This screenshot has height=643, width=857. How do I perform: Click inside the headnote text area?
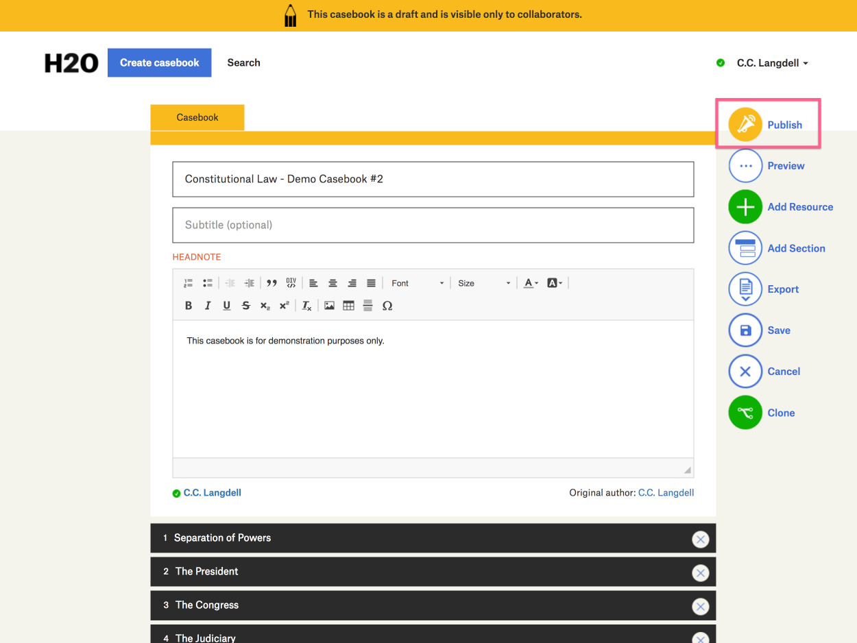(x=433, y=389)
